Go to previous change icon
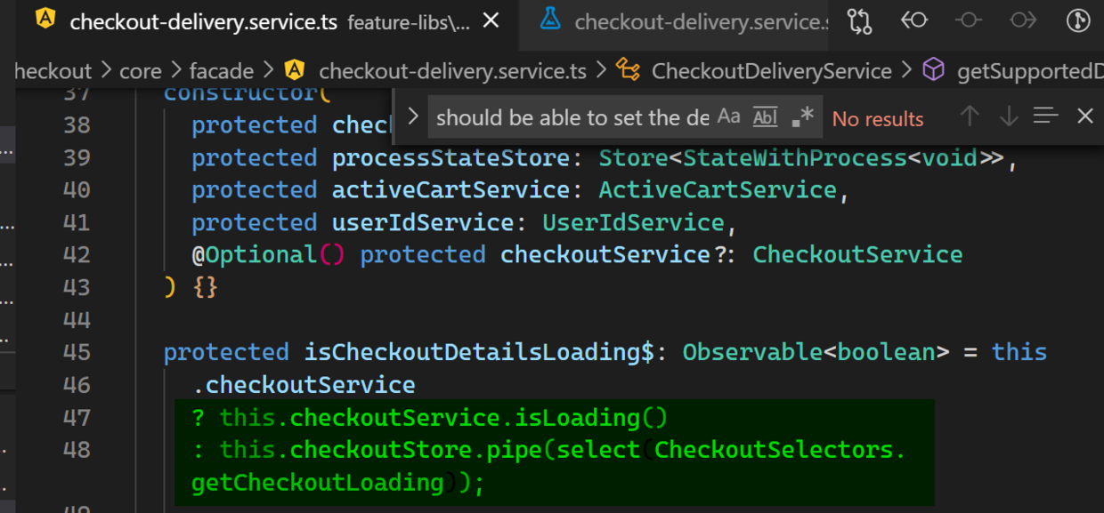This screenshot has height=513, width=1104. (914, 20)
